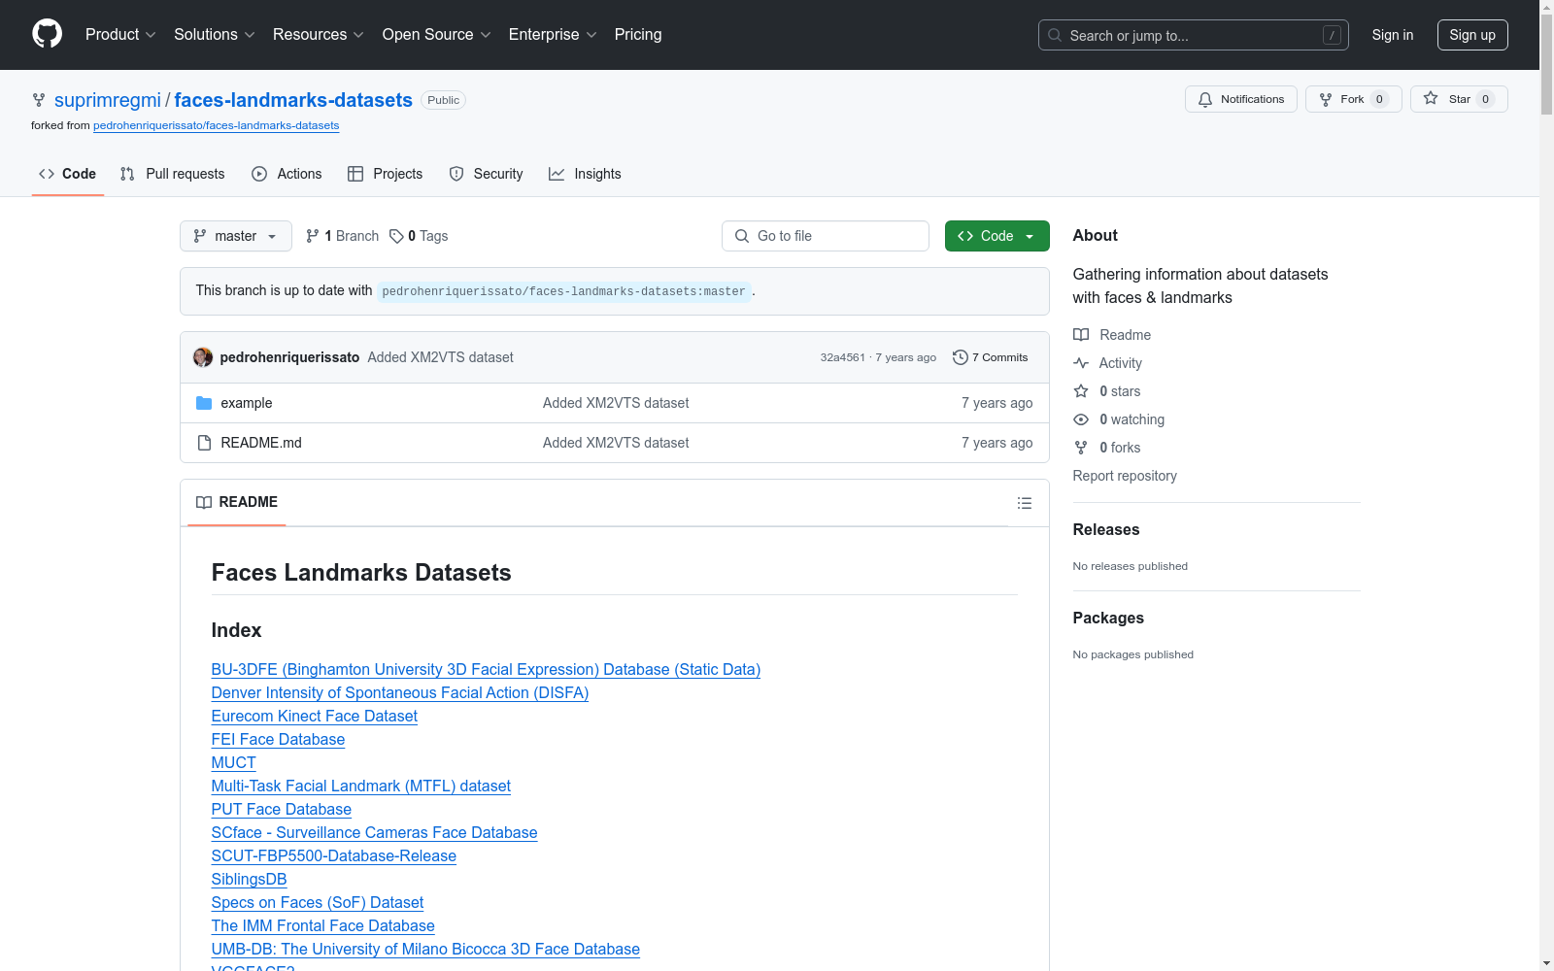
Task: Switch to the Insights tab
Action: coord(585,174)
